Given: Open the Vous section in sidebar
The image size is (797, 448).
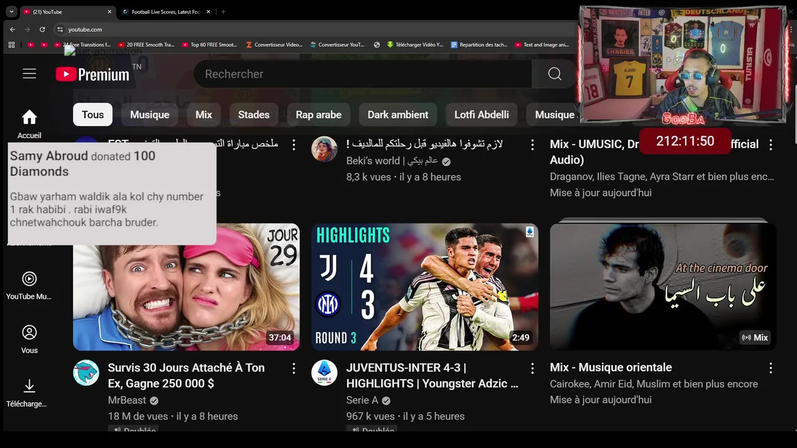Looking at the screenshot, I should click(29, 340).
